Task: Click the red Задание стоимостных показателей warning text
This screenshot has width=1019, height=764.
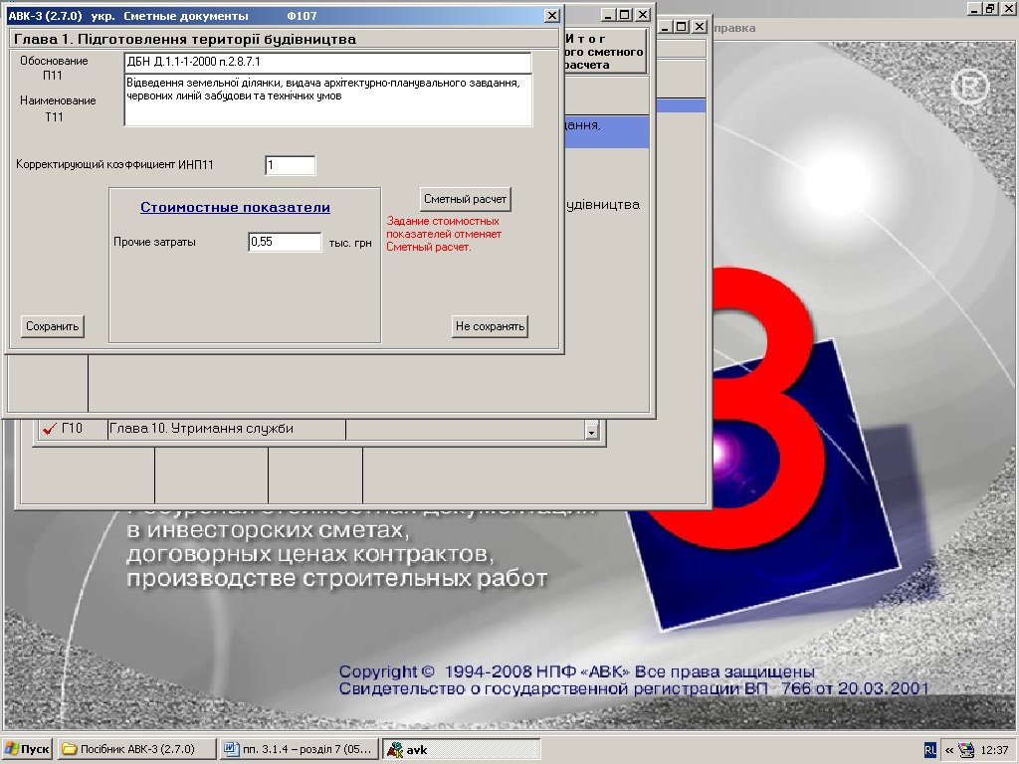Action: 444,234
